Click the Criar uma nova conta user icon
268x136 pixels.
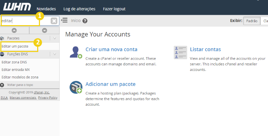(x=76, y=52)
